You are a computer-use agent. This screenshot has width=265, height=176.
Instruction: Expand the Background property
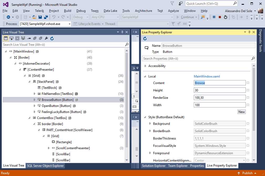(x=150, y=123)
